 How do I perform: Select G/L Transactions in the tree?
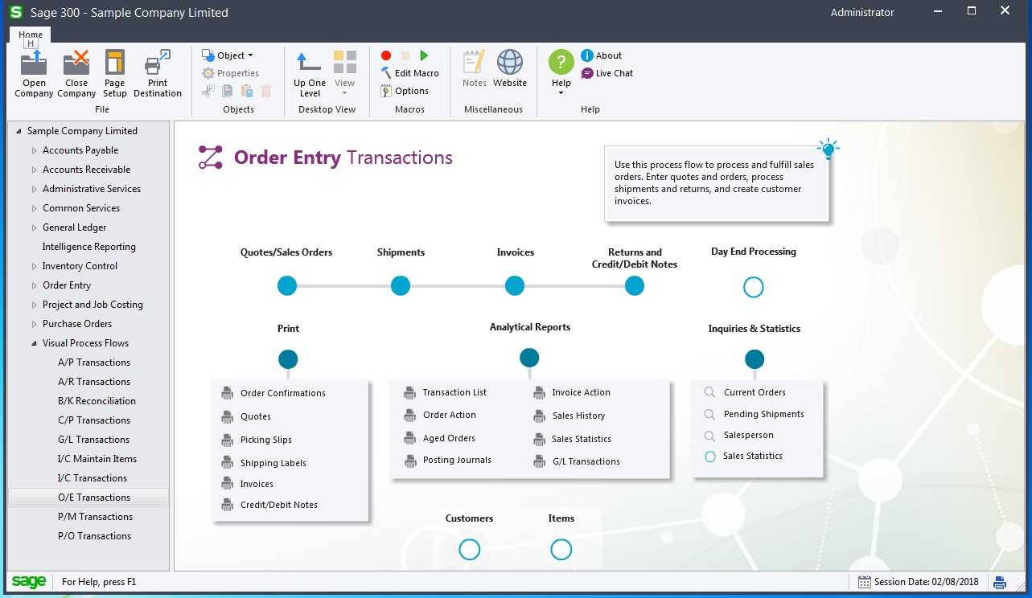click(x=93, y=440)
